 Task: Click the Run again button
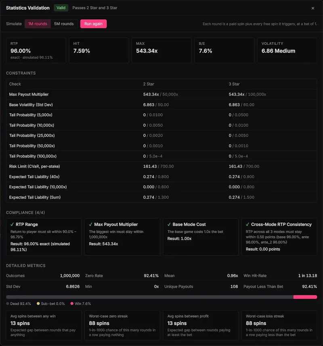pyautogui.click(x=94, y=24)
